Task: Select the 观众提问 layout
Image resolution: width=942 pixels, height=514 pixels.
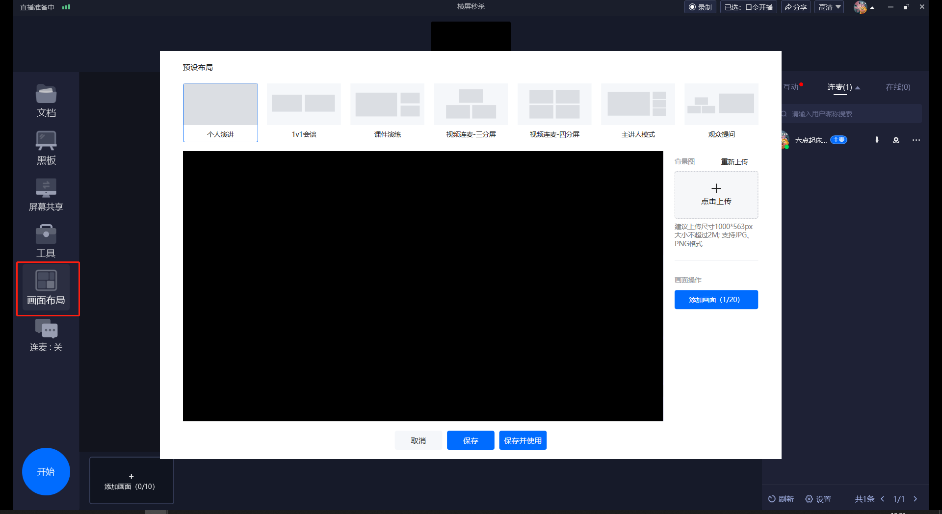Action: 721,112
